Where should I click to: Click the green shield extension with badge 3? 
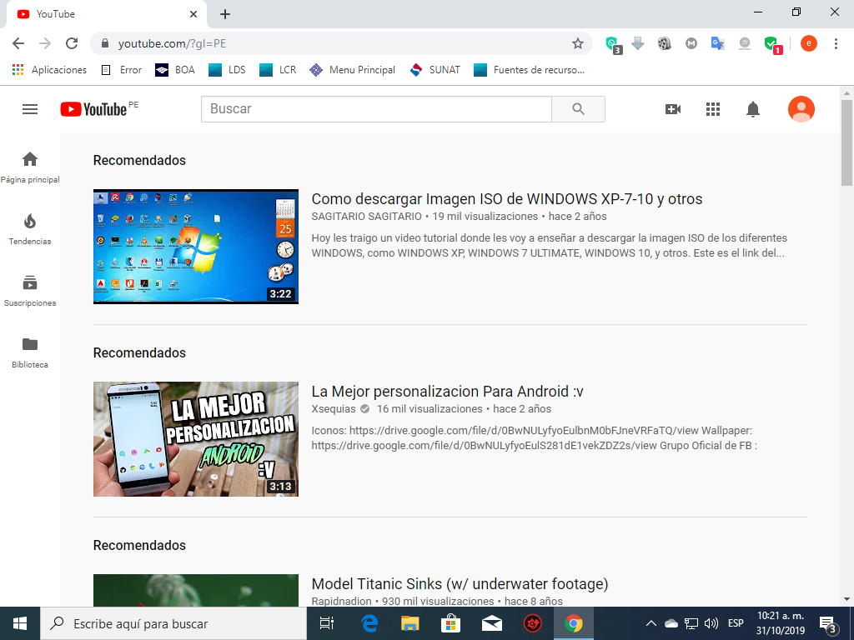click(x=613, y=44)
